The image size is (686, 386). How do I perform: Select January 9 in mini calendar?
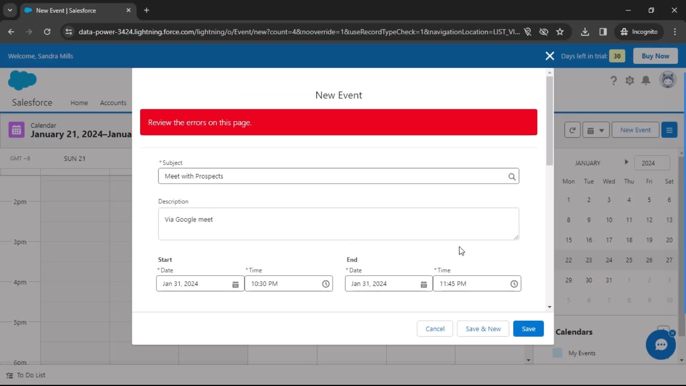[589, 220]
